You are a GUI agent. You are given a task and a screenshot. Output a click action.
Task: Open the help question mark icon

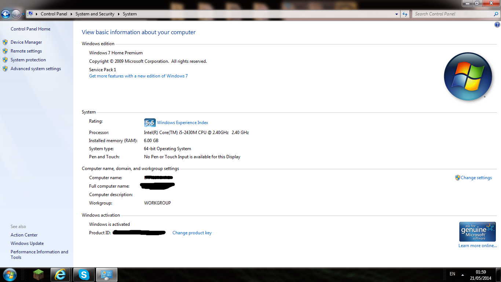click(x=497, y=25)
